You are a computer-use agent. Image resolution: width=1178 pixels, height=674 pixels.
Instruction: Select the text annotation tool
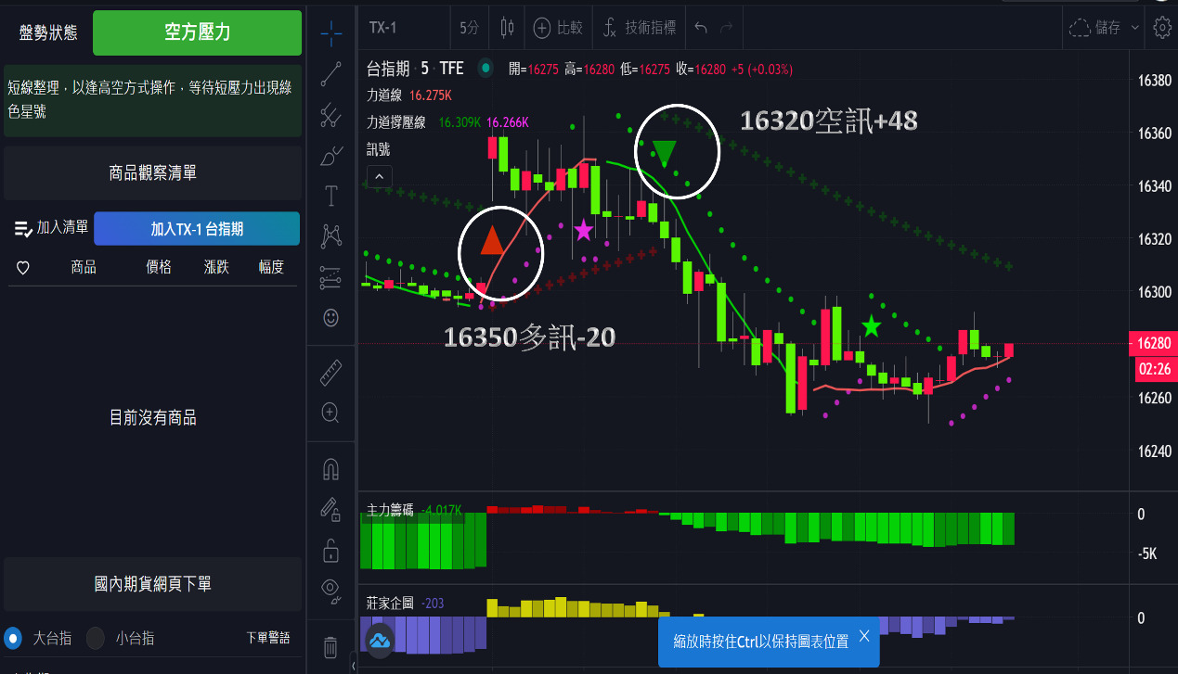pyautogui.click(x=330, y=196)
